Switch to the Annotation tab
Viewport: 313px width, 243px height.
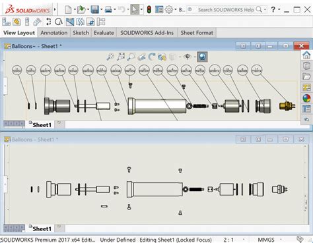[x=54, y=33]
